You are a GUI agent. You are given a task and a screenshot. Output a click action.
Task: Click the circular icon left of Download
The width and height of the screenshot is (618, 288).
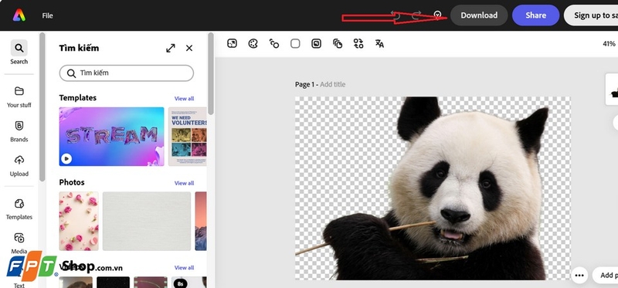(437, 15)
